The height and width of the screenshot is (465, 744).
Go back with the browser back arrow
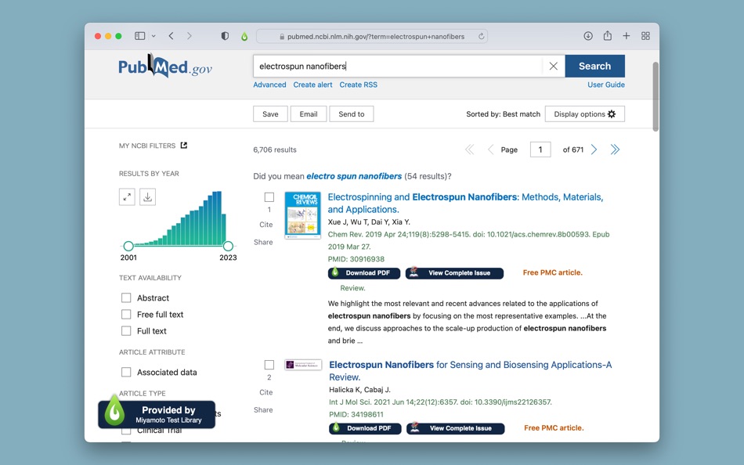pyautogui.click(x=172, y=36)
